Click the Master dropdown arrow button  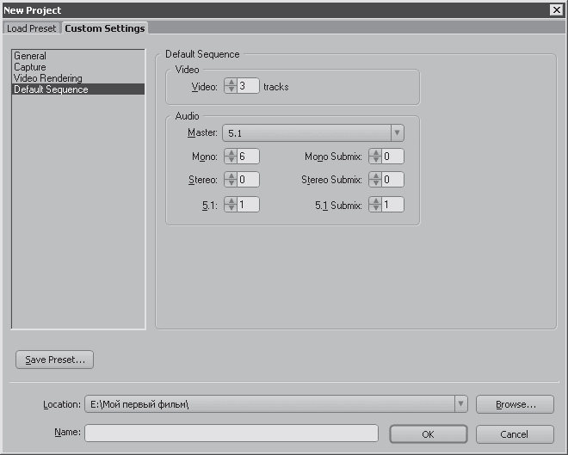coord(398,132)
